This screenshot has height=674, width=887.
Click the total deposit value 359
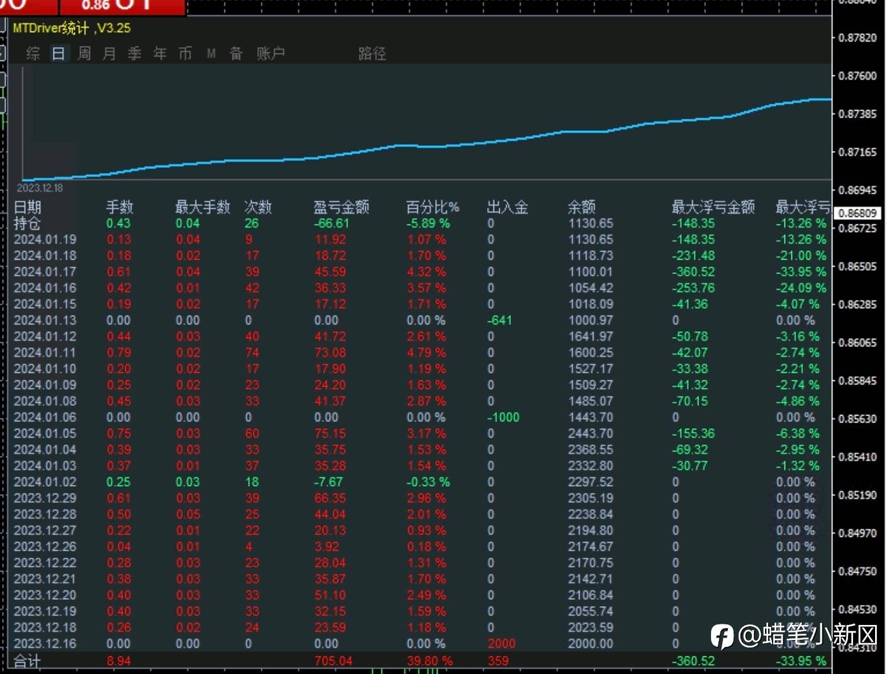point(498,661)
